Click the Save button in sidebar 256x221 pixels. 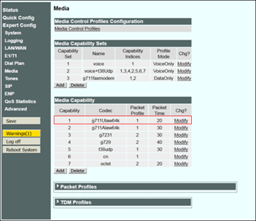(x=21, y=121)
